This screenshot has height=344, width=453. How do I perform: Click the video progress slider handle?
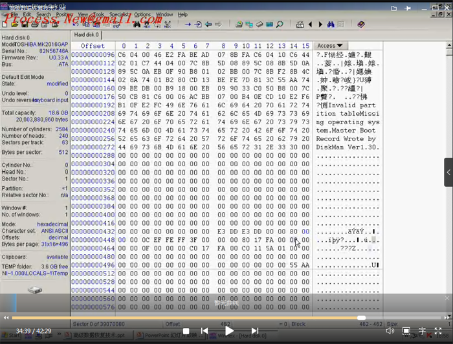click(361, 317)
